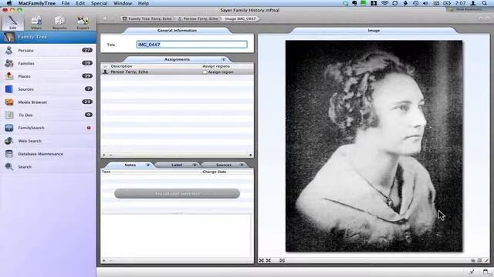This screenshot has width=494, height=277.
Task: Open Evernote icon in menu bar
Action: coord(354,3)
